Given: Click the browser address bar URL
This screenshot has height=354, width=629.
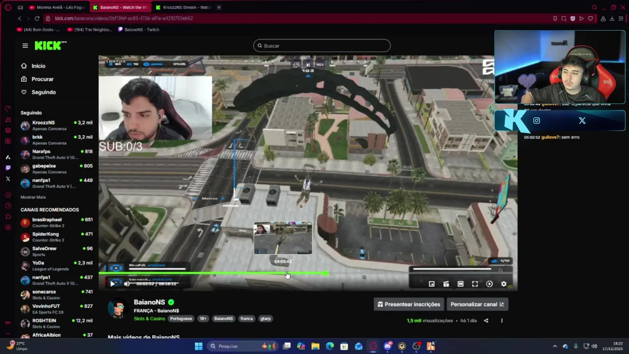Looking at the screenshot, I should [124, 18].
